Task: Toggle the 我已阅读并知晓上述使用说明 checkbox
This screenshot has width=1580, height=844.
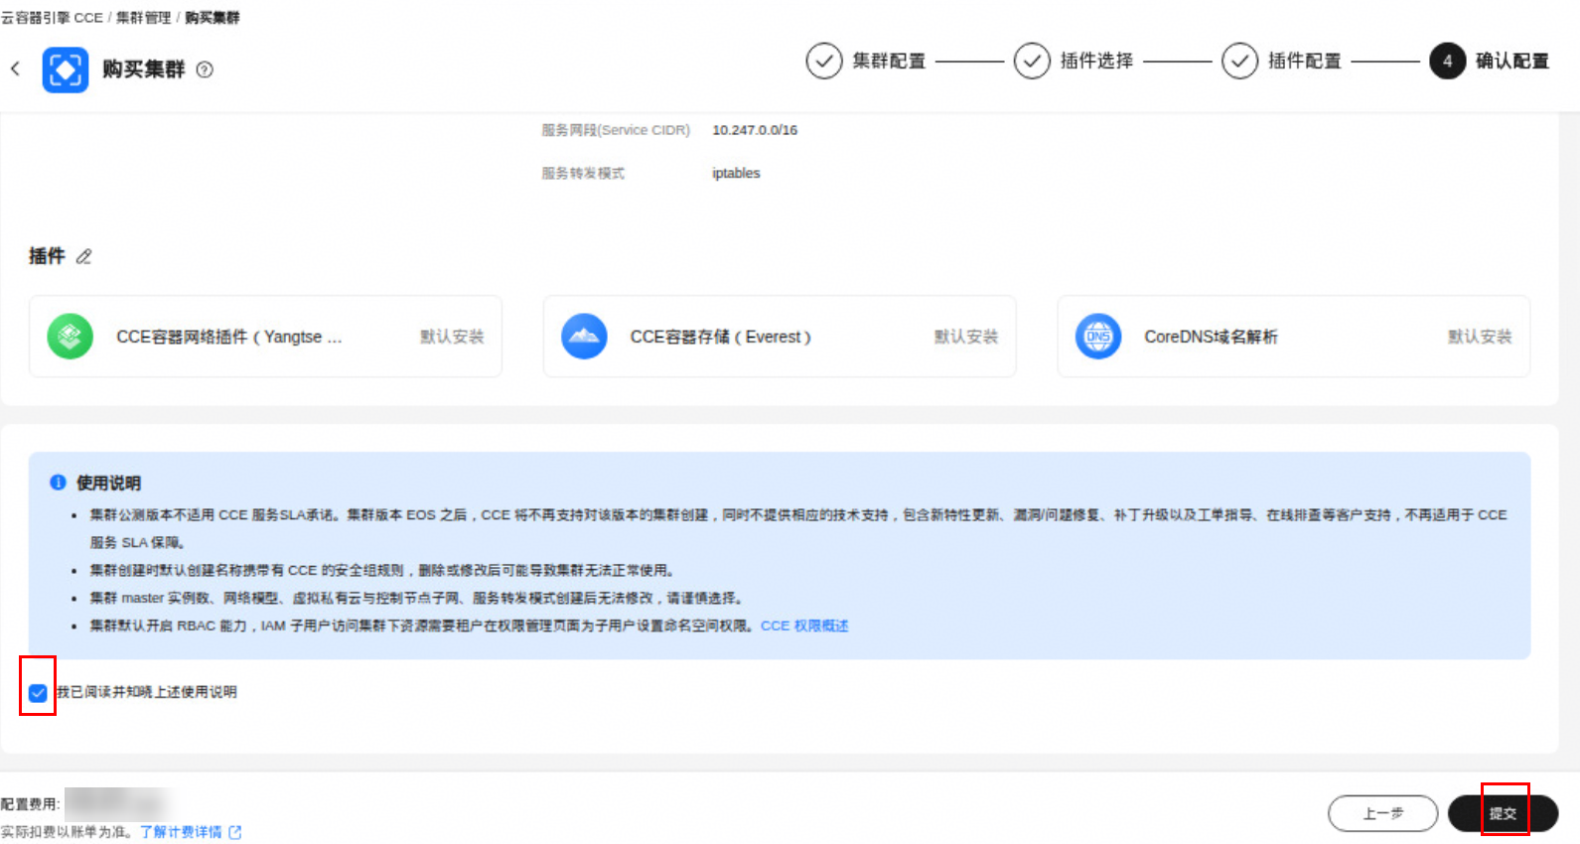Action: [38, 693]
